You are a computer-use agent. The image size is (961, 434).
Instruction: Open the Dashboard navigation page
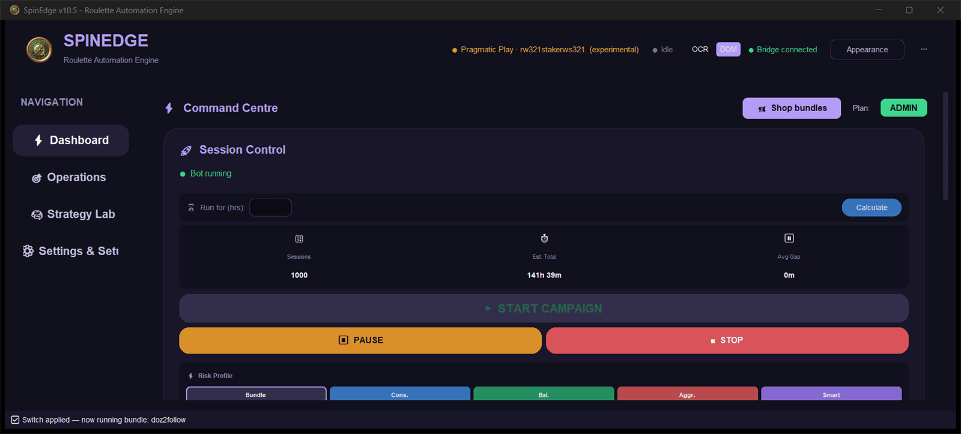[71, 140]
